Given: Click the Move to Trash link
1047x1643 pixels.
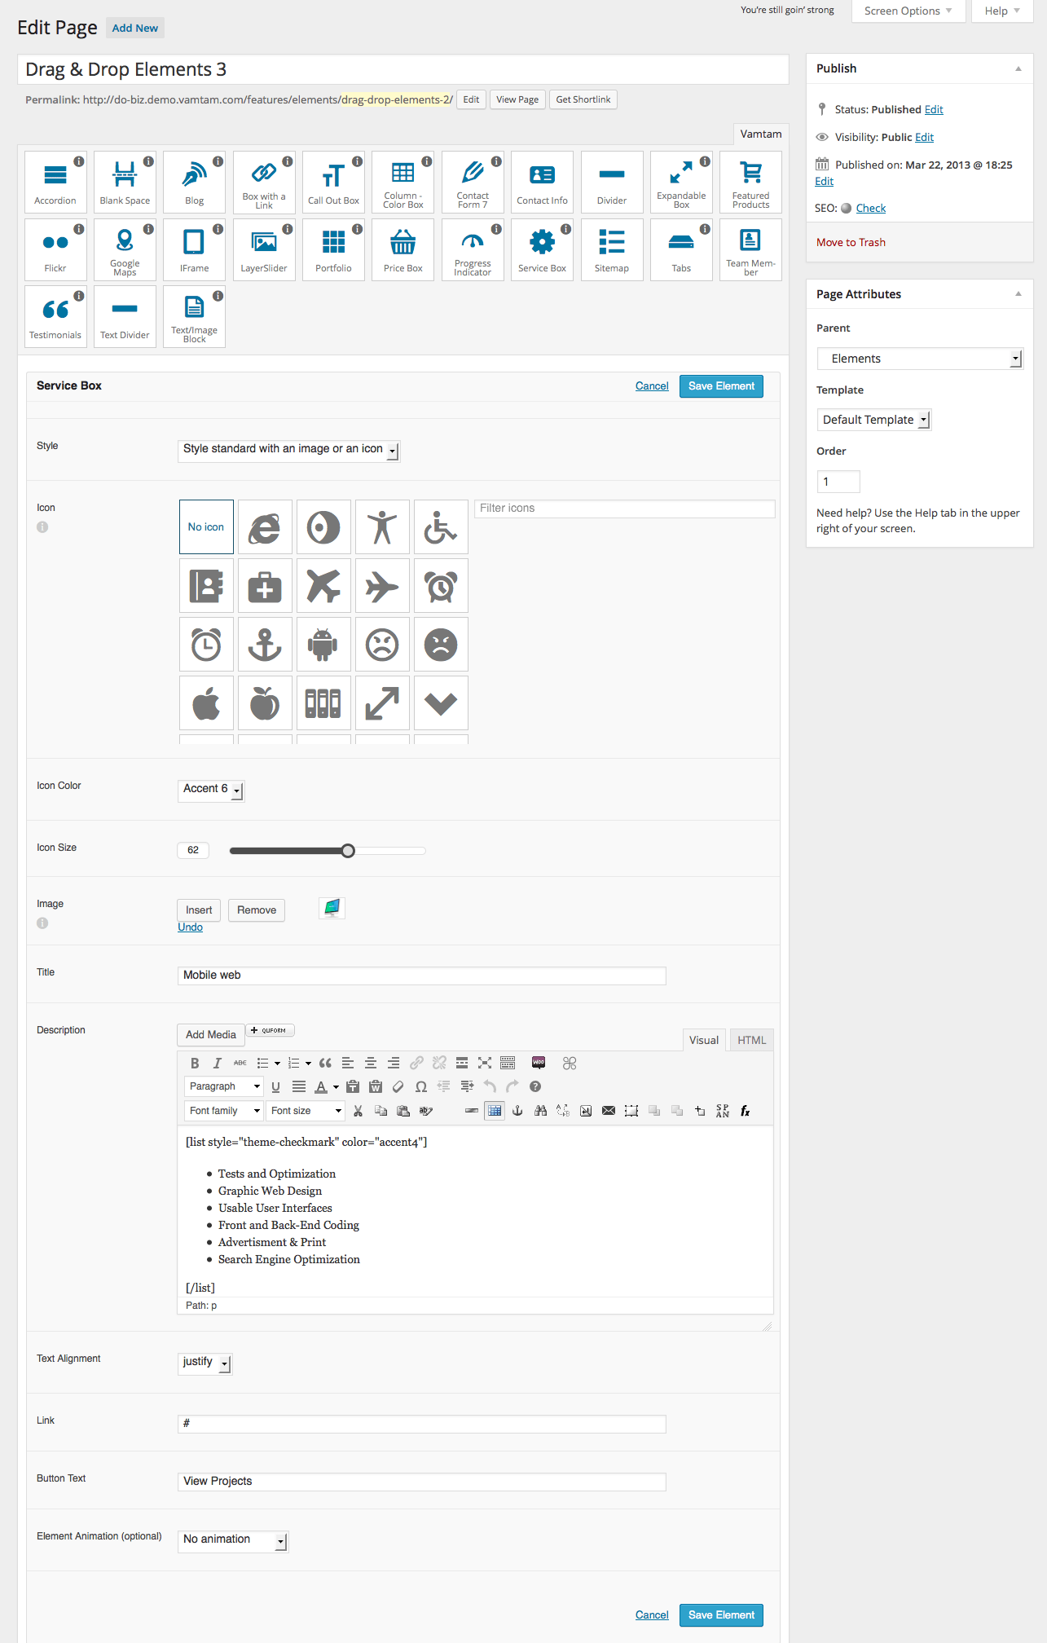Looking at the screenshot, I should click(x=851, y=242).
